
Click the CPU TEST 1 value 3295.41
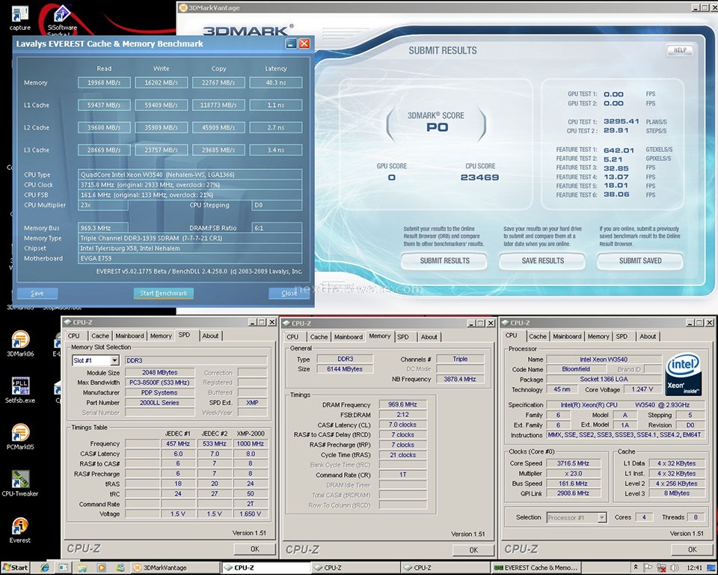[622, 121]
